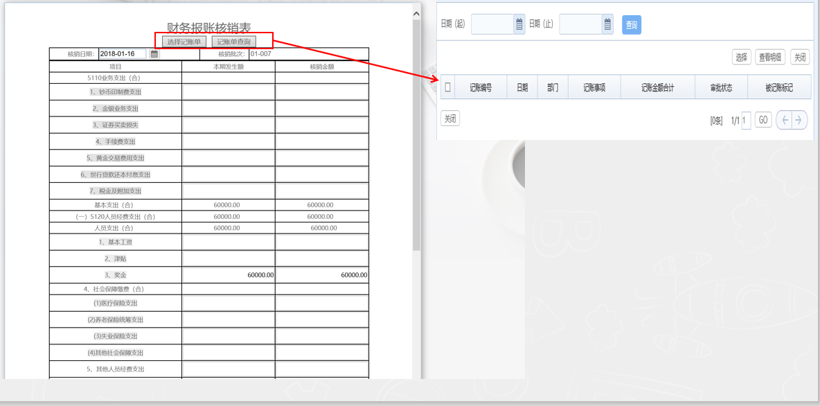Click the 选择记账单 button
Image resolution: width=820 pixels, height=406 pixels.
[184, 42]
